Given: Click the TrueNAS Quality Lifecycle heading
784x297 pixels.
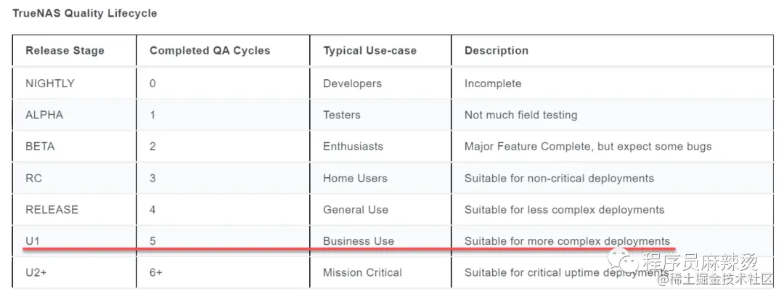Looking at the screenshot, I should point(84,14).
